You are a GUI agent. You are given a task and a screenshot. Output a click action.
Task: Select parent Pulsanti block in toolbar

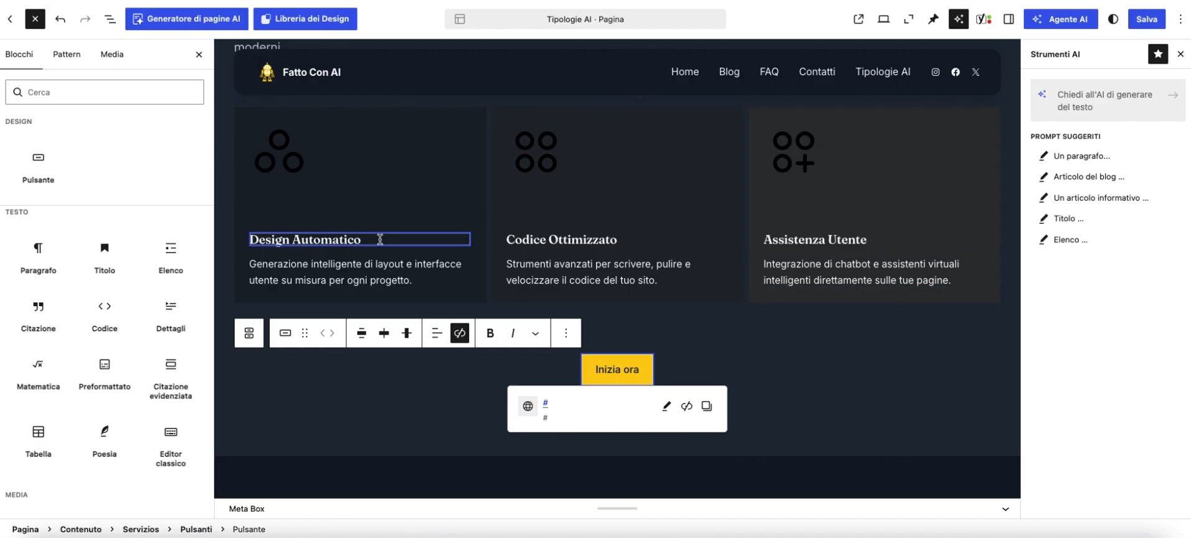[249, 333]
